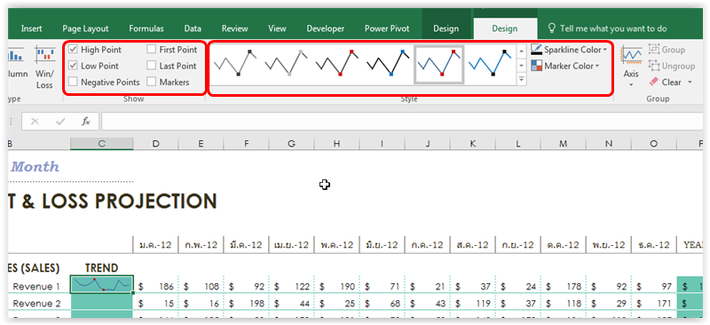Move style gallery up one row
The height and width of the screenshot is (325, 710).
tap(522, 51)
